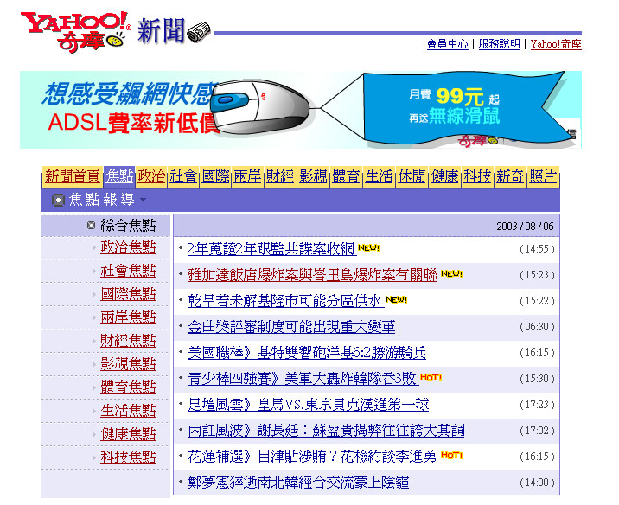
Task: Switch to 新奇 tab
Action: coord(510,176)
